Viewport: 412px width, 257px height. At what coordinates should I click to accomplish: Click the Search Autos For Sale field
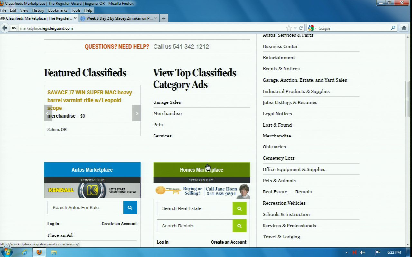(85, 208)
